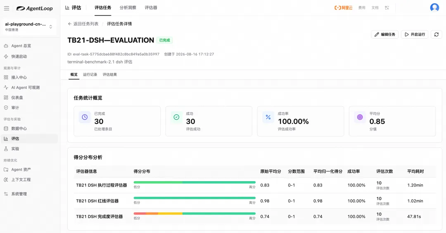Screen dimensions: 446x233
Task: Click TB21 DSH 红线评估器 row name
Action: tap(97, 201)
